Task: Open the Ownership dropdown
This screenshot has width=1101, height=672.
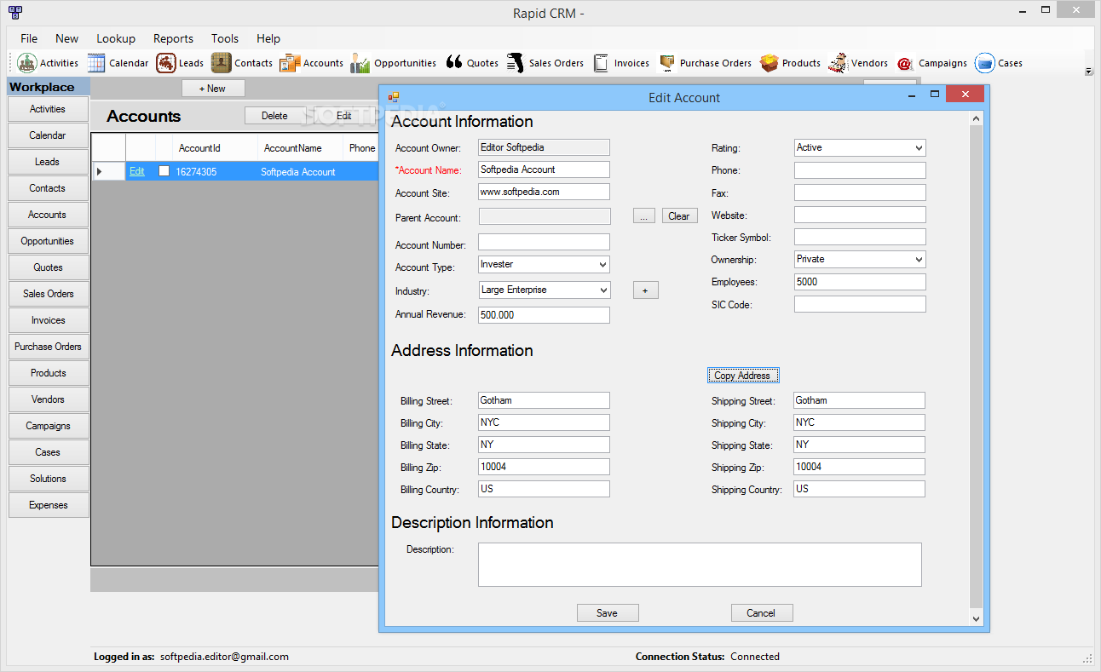Action: tap(919, 259)
